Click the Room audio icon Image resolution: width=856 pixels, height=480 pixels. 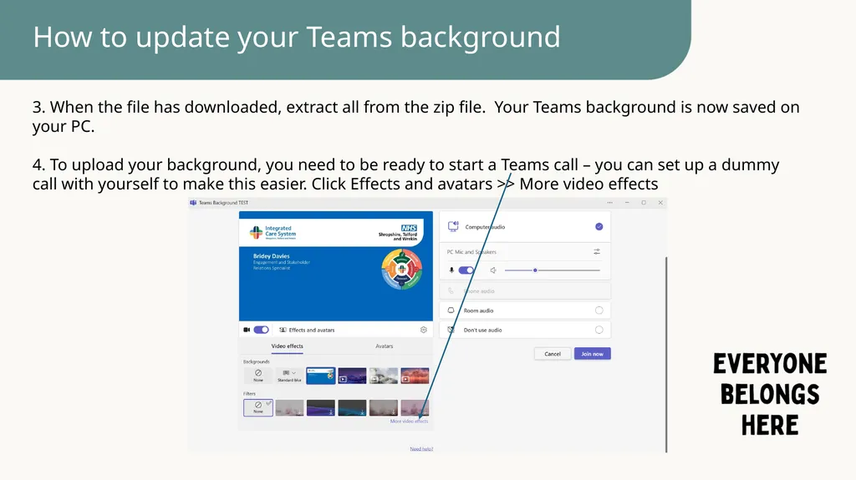point(451,311)
